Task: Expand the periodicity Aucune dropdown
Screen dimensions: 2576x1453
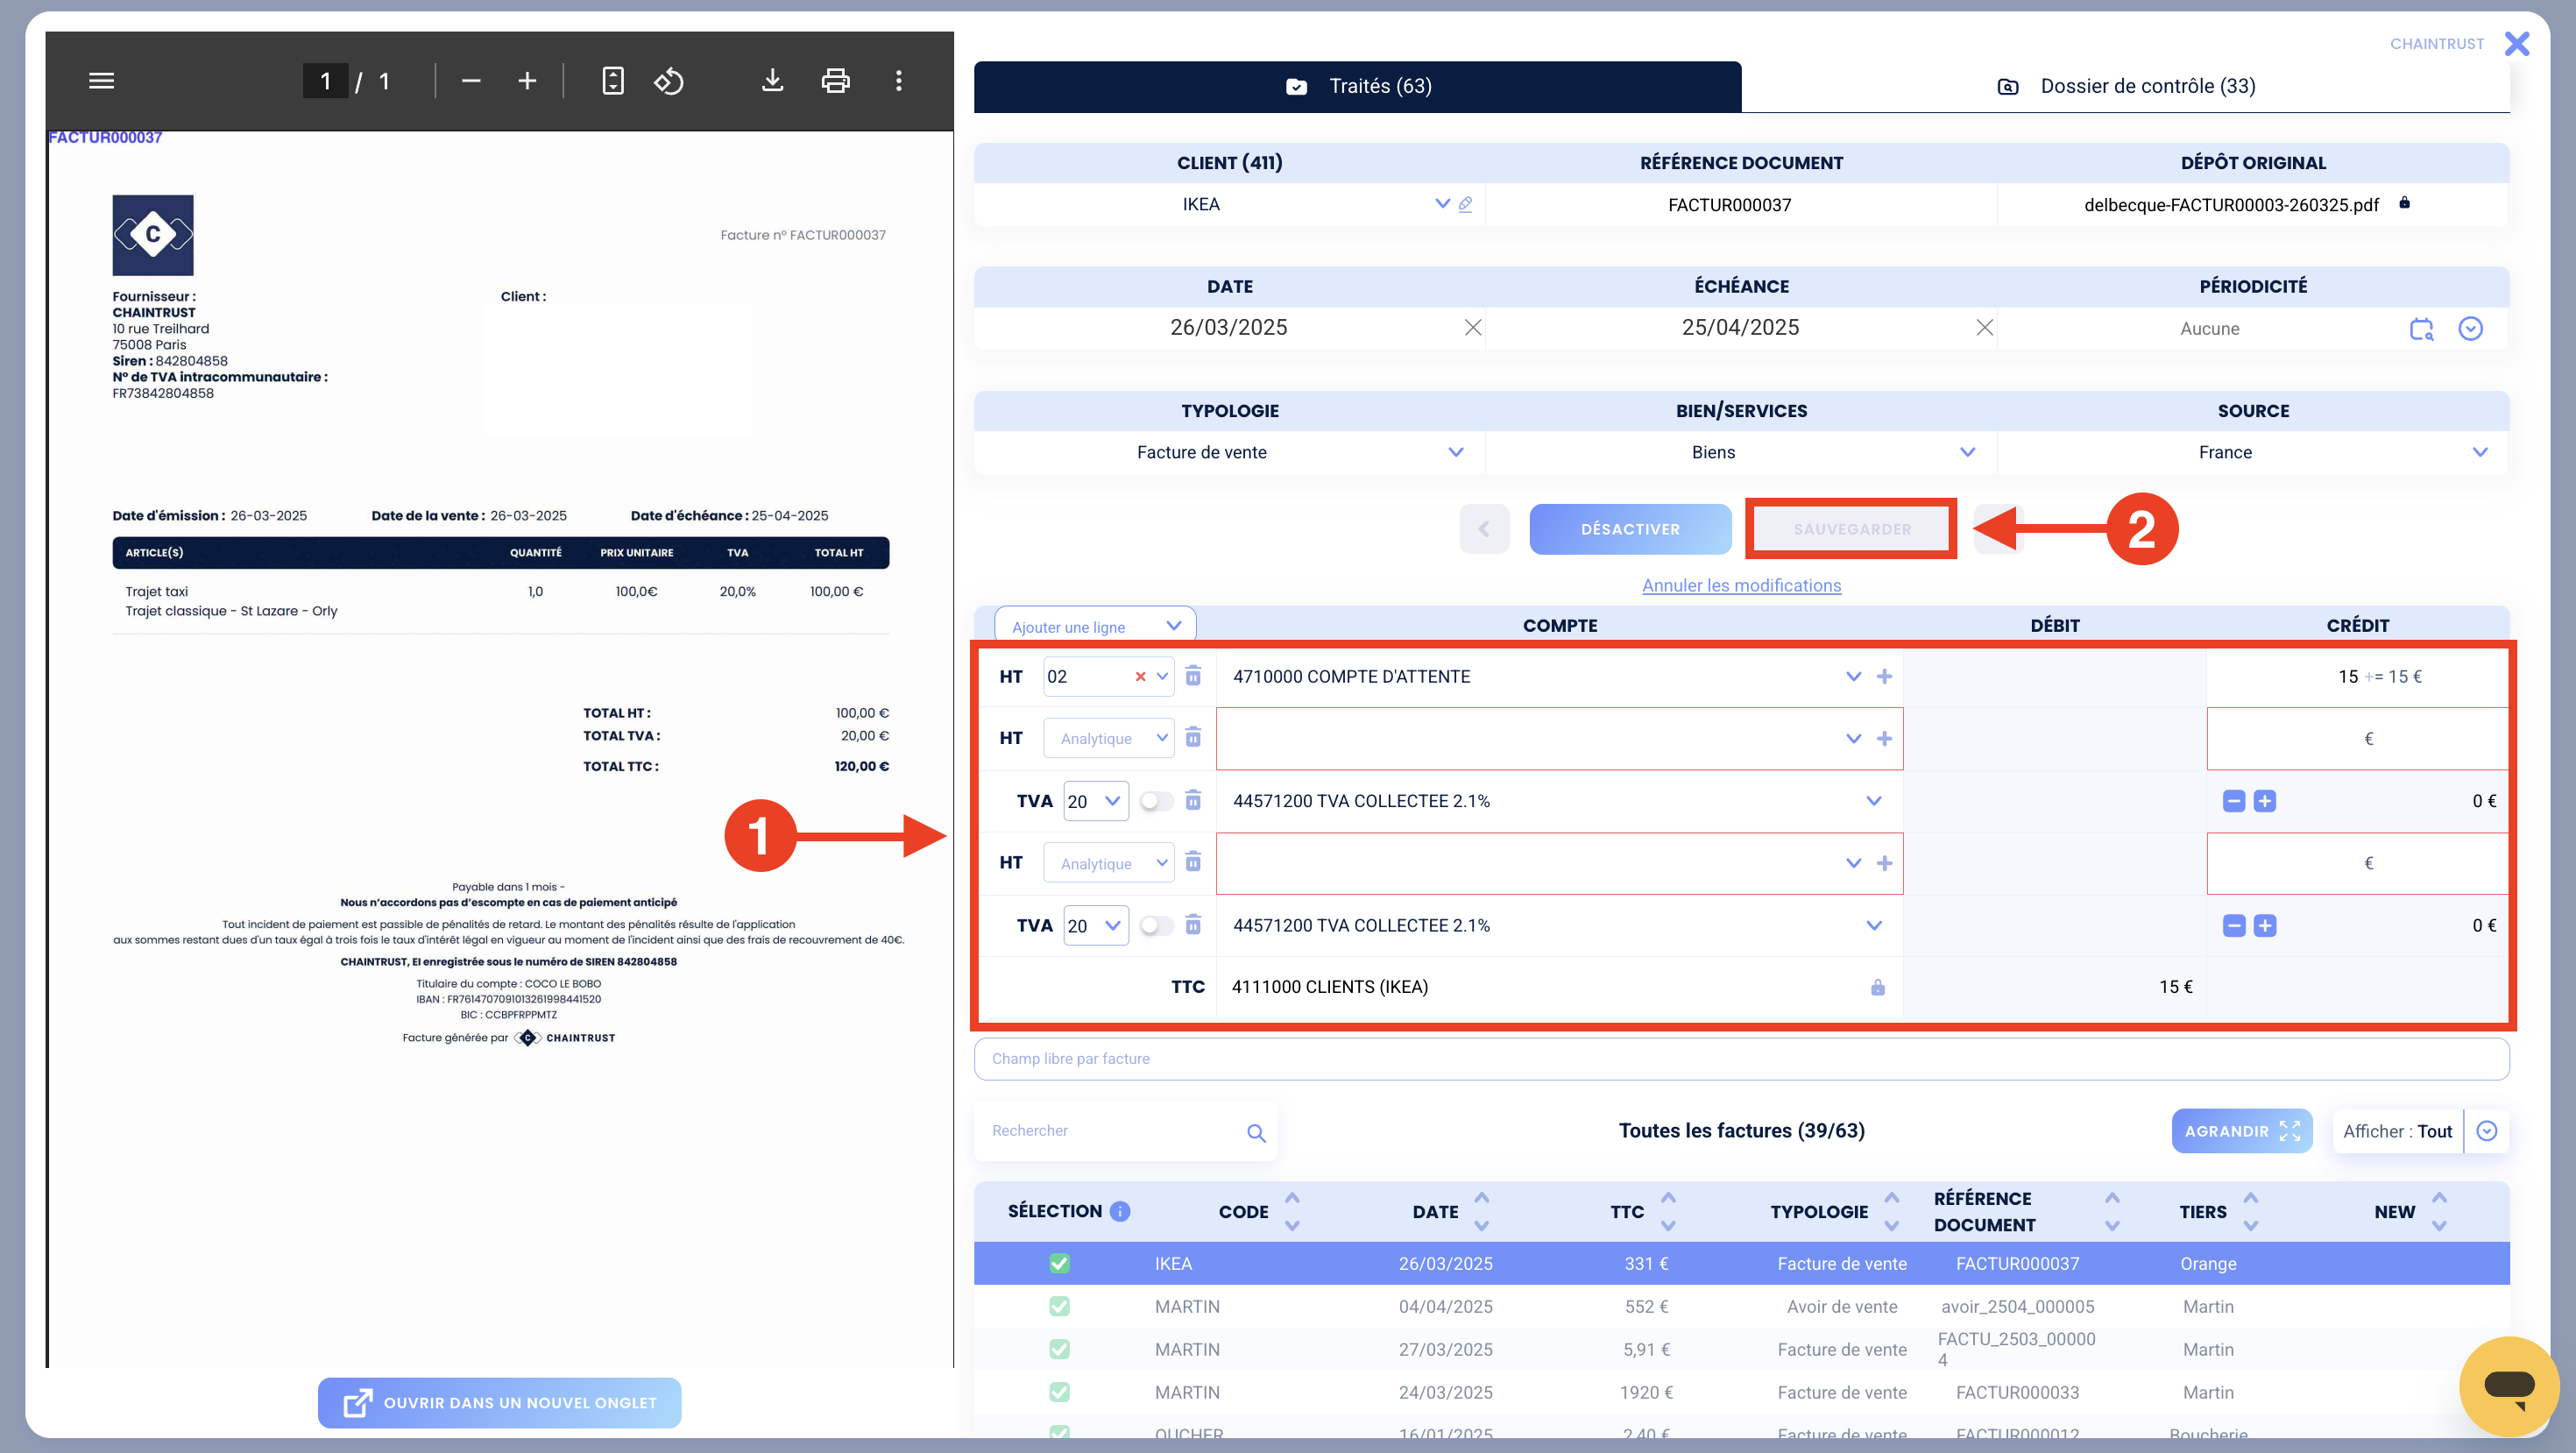Action: pos(2470,329)
